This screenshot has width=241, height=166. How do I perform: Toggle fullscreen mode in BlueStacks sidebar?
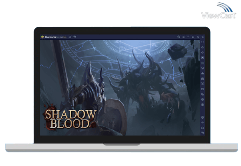coord(203,42)
